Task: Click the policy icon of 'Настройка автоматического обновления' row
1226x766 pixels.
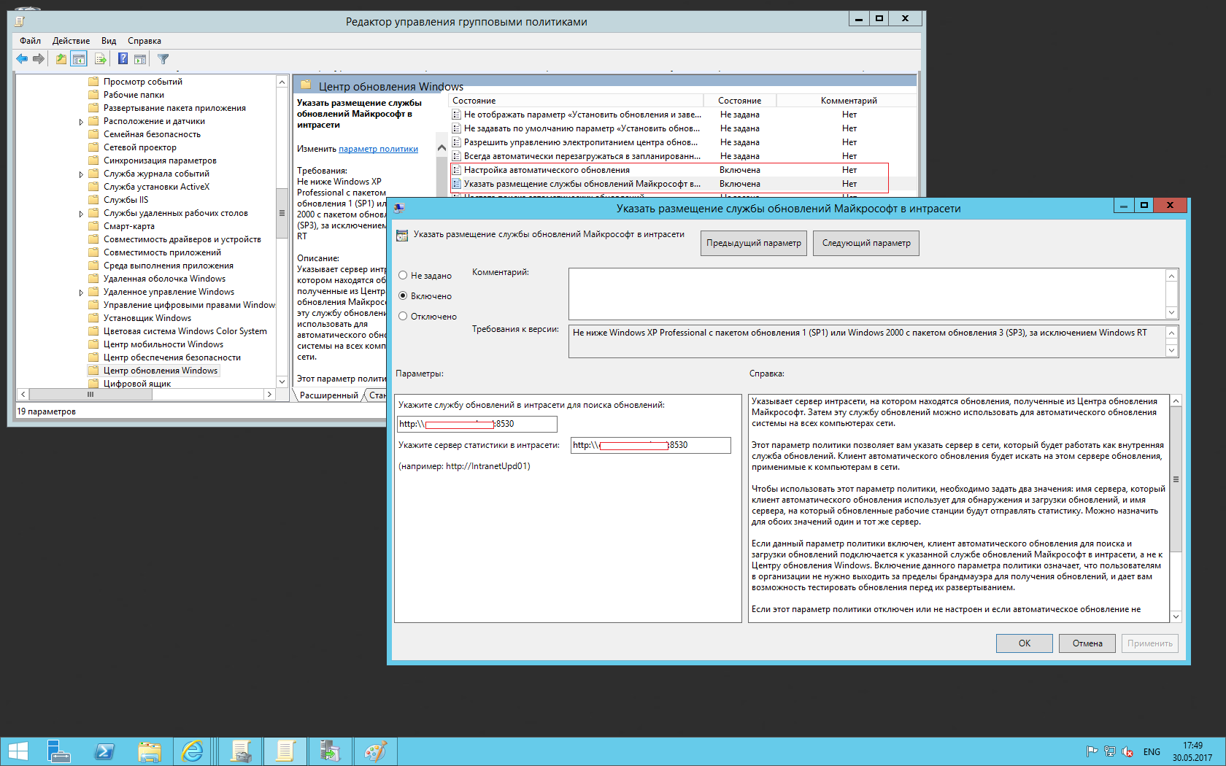Action: click(456, 170)
